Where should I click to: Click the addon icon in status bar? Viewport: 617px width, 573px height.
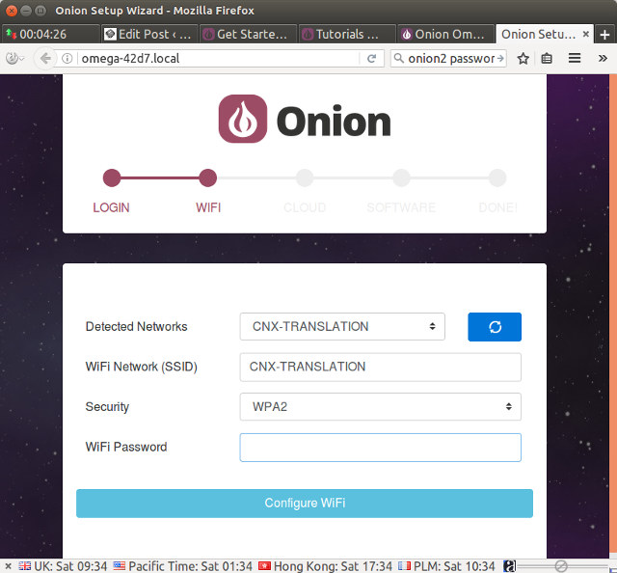509,566
